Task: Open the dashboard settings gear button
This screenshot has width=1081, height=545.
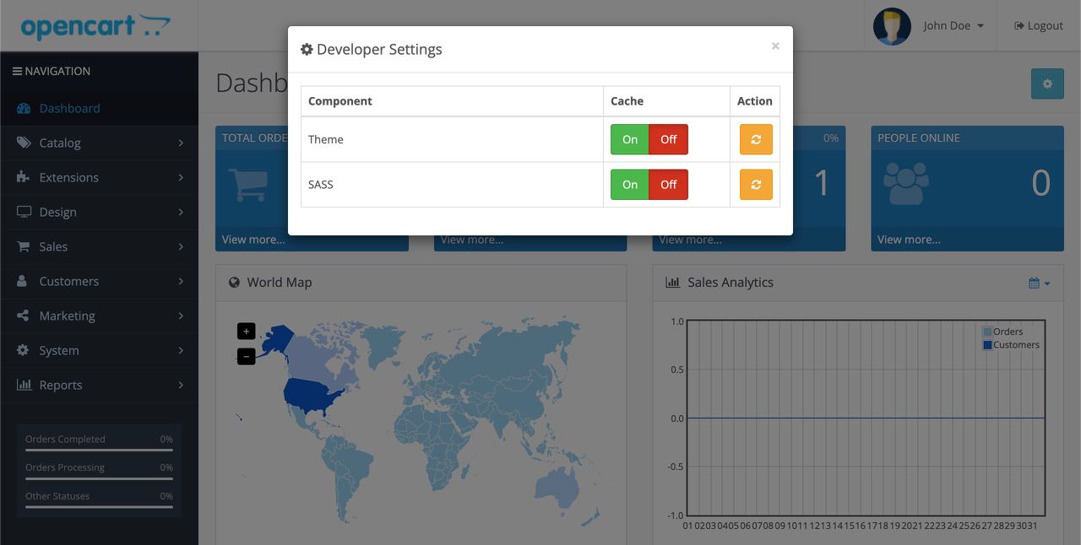Action: [1047, 84]
